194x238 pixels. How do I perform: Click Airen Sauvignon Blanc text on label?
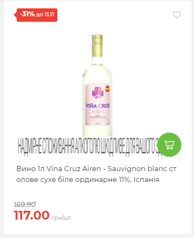point(98,117)
